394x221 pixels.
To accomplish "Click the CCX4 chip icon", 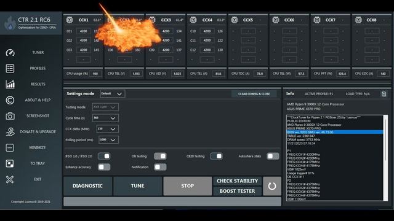I will [193, 20].
